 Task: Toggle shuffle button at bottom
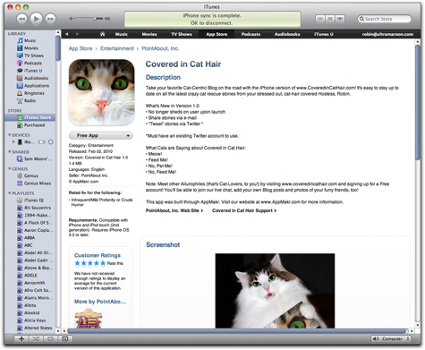click(36, 338)
